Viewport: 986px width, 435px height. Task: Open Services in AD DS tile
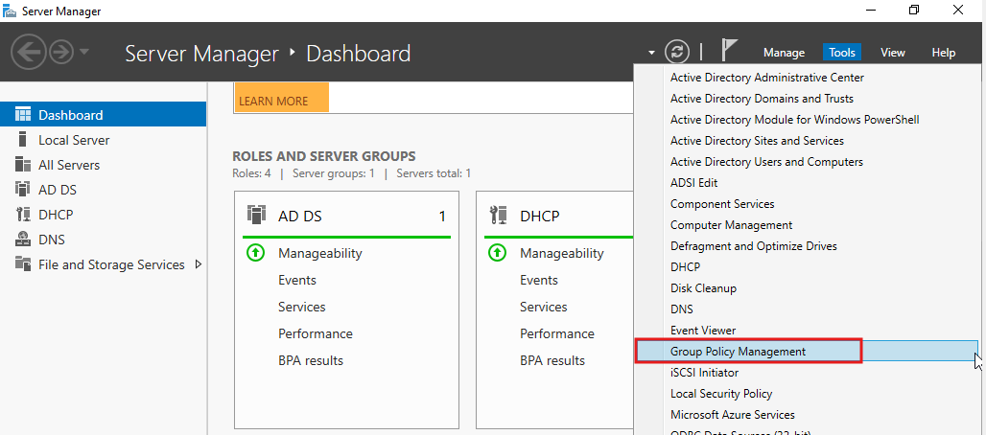[x=302, y=307]
